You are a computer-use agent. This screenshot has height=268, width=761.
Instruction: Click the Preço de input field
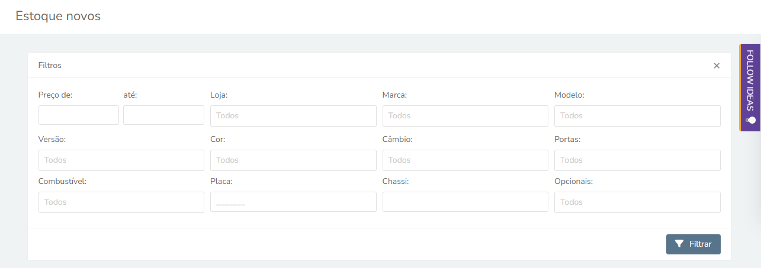[79, 115]
